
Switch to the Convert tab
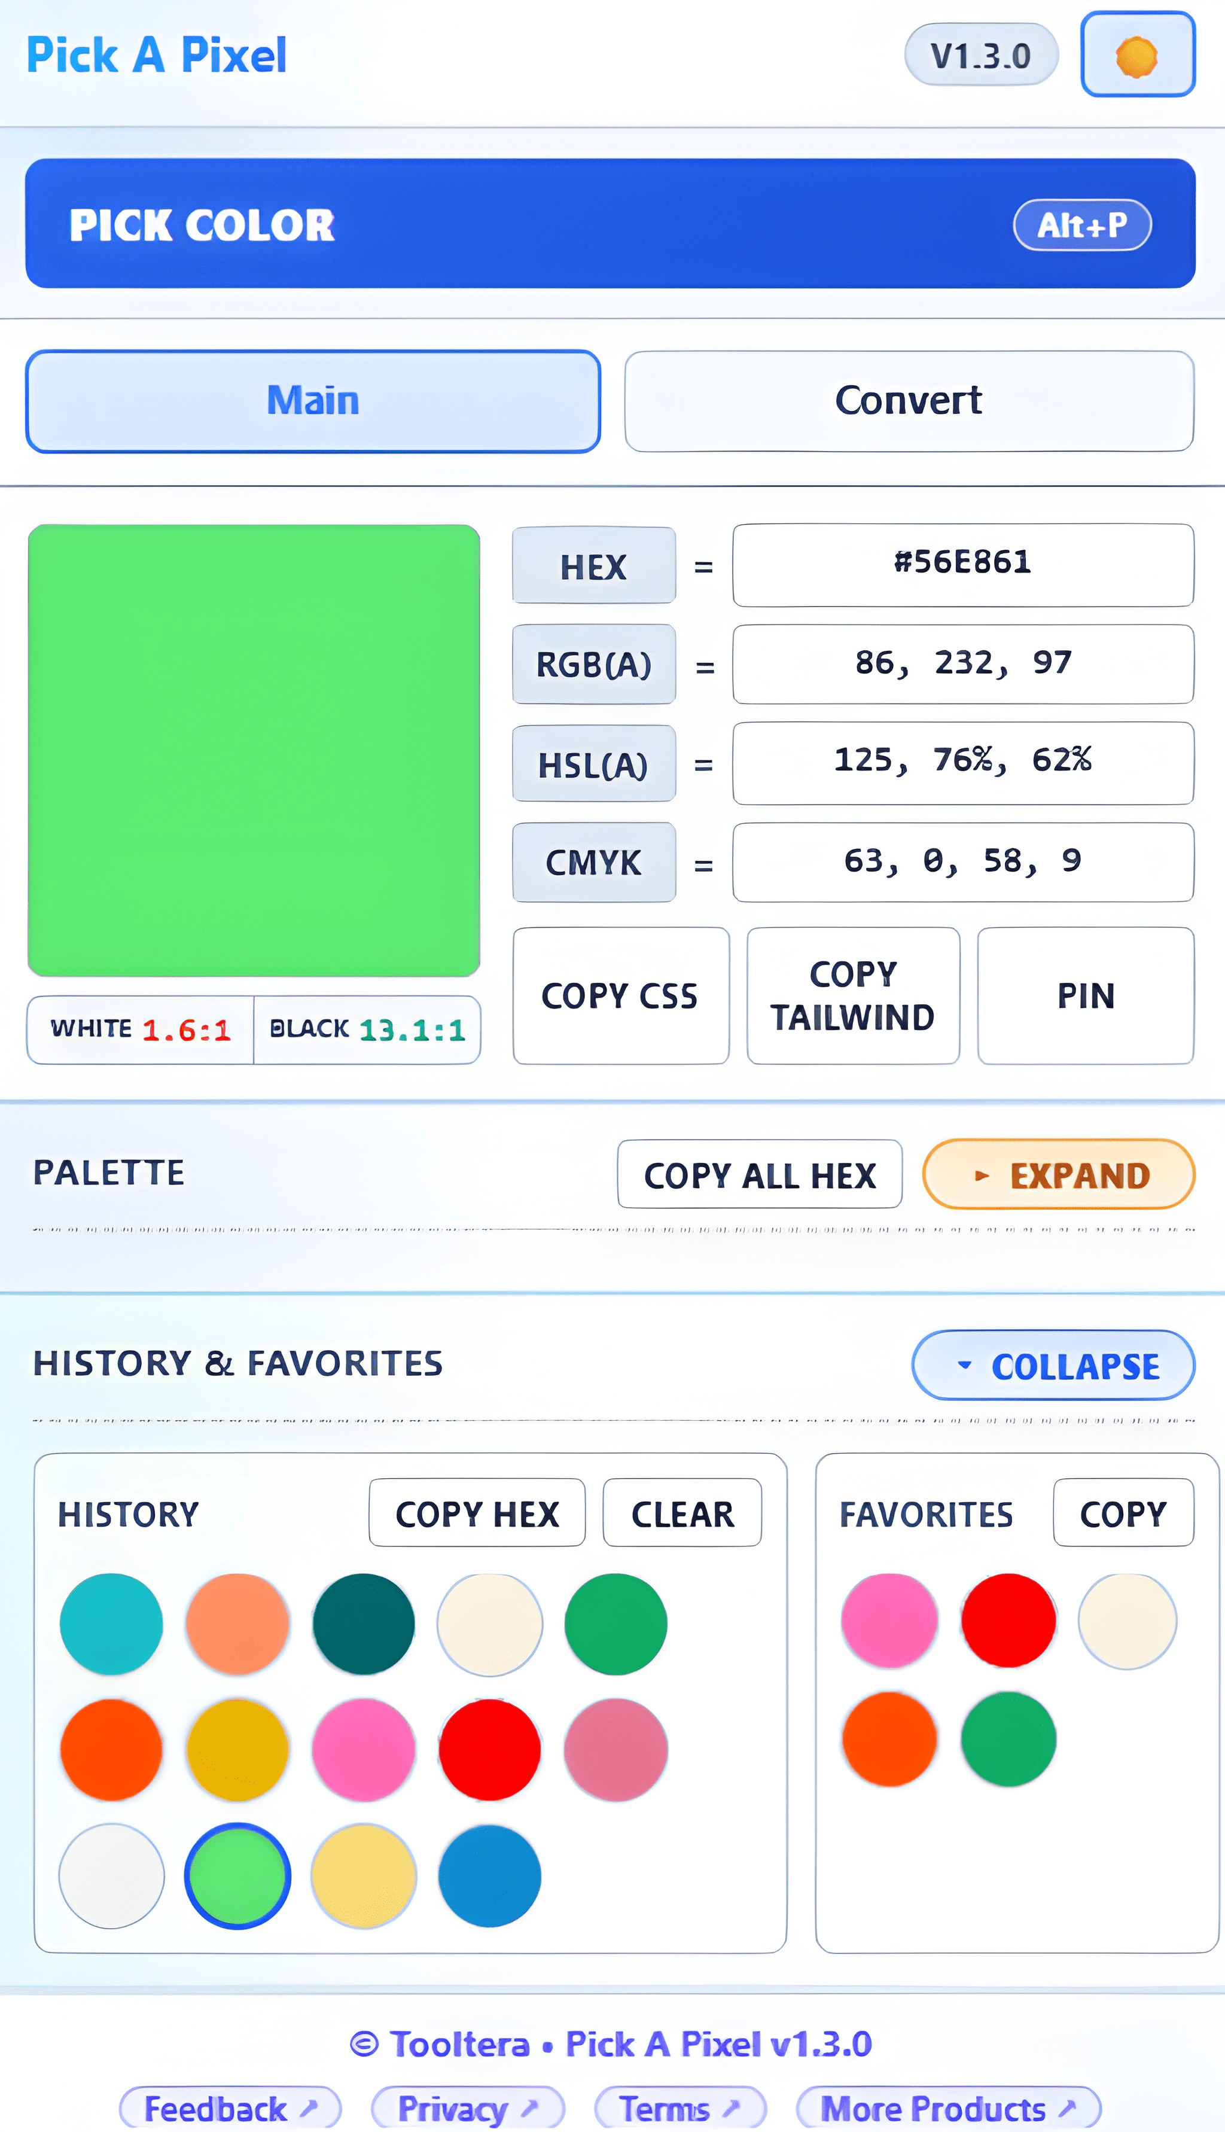pyautogui.click(x=909, y=401)
